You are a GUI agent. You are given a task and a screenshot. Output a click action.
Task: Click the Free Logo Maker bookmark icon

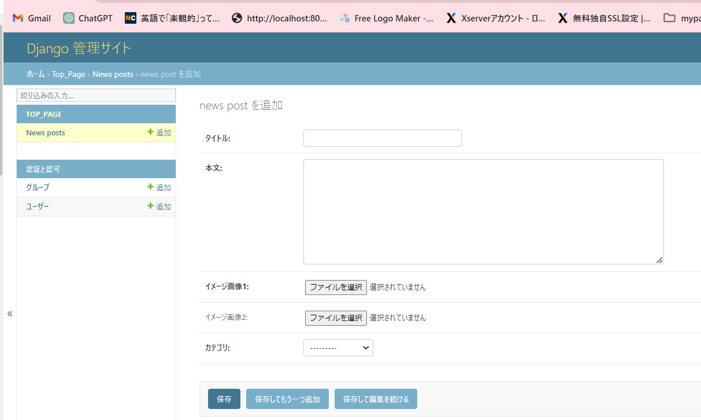pyautogui.click(x=345, y=18)
